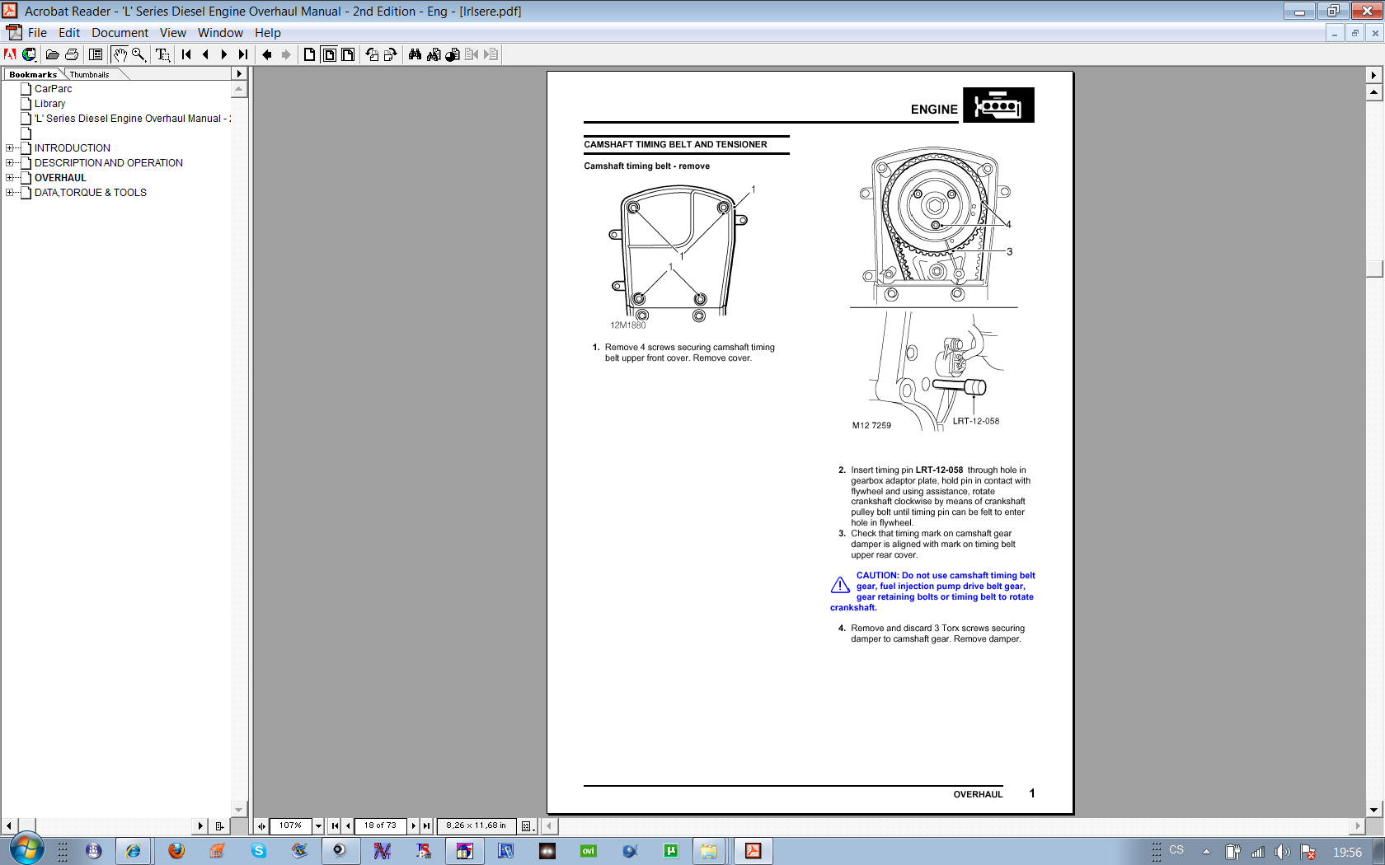Image resolution: width=1385 pixels, height=865 pixels.
Task: Expand the OVERHAUL bookmark
Action: (10, 178)
